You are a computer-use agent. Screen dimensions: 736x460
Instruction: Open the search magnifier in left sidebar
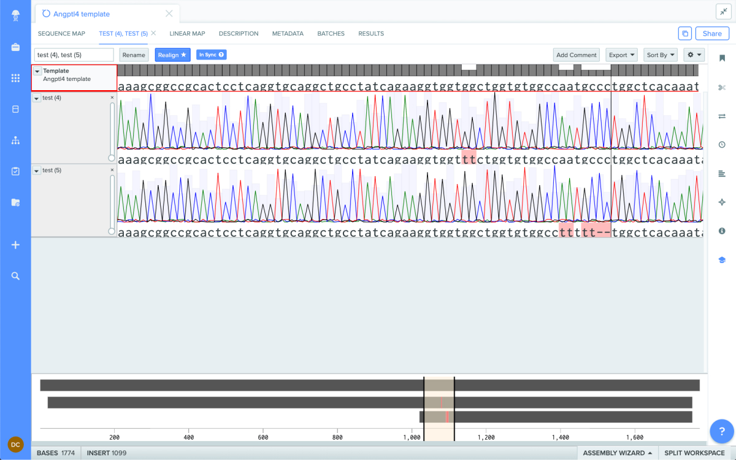15,276
